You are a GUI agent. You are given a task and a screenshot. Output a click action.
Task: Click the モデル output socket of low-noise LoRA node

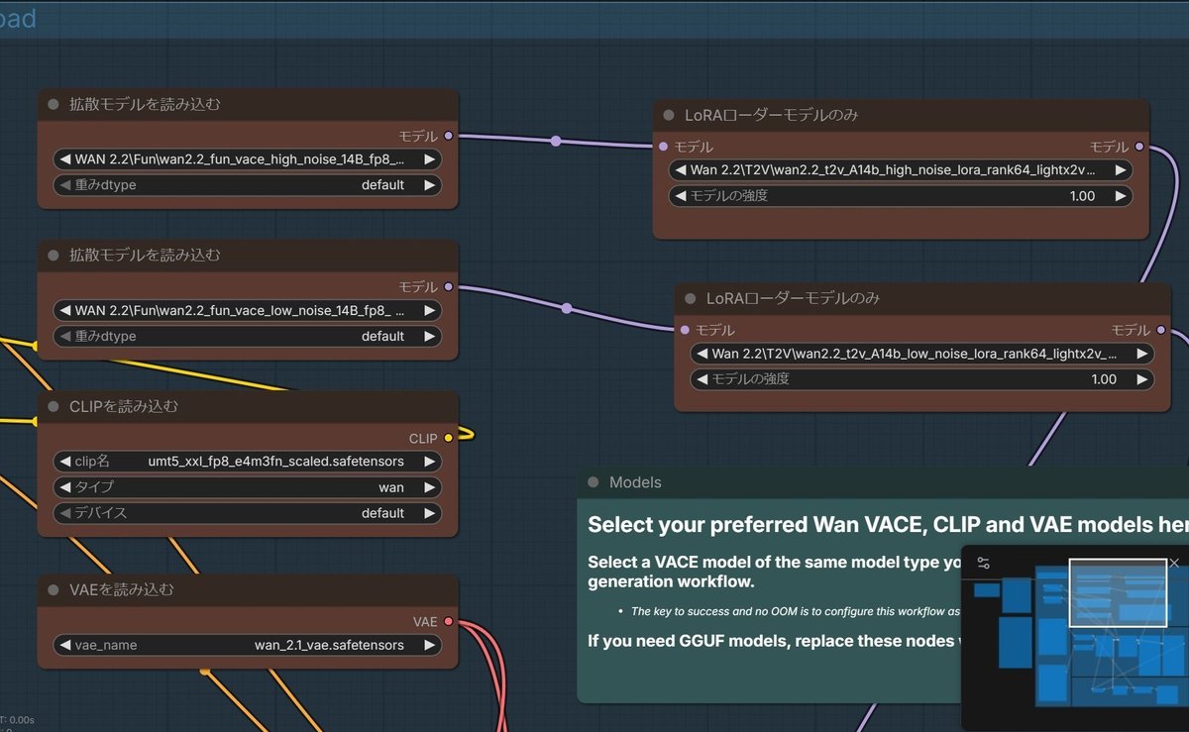coord(1161,330)
